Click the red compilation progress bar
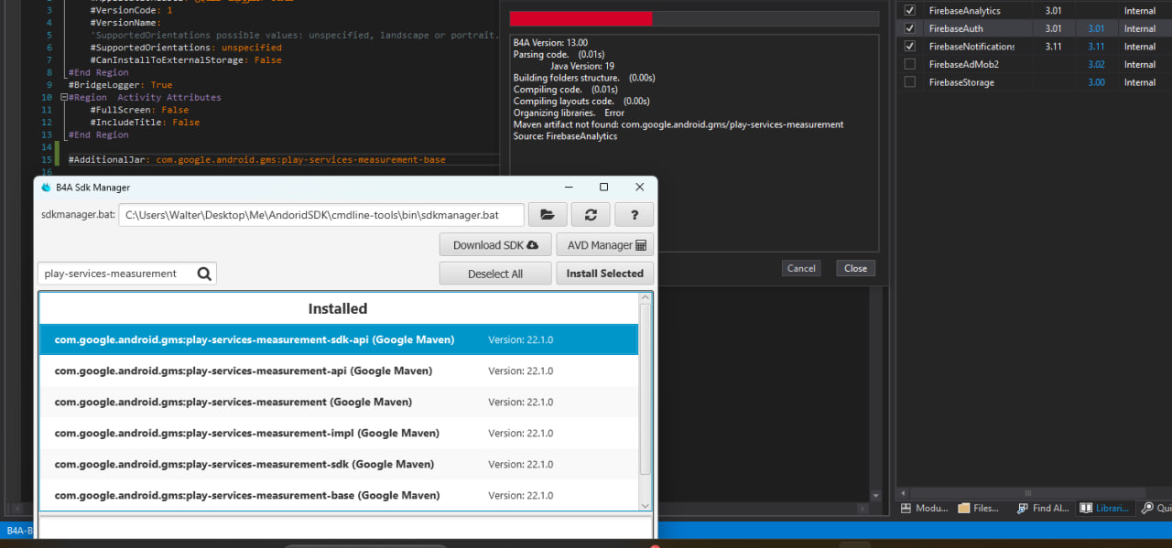1172x548 pixels. (581, 18)
